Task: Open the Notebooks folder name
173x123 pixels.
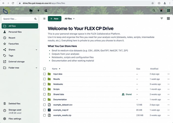Action: [58, 84]
